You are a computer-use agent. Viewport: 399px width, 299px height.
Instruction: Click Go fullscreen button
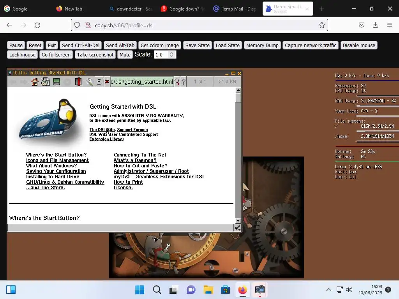(56, 55)
